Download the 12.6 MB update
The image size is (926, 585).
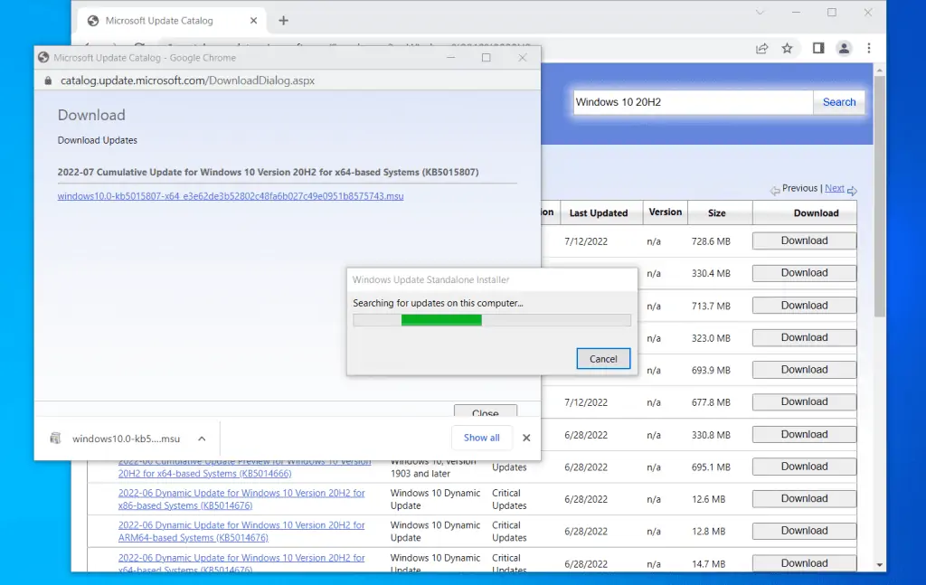click(804, 499)
